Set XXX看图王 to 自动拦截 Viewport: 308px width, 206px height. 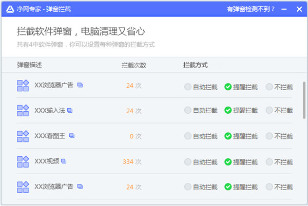point(188,136)
